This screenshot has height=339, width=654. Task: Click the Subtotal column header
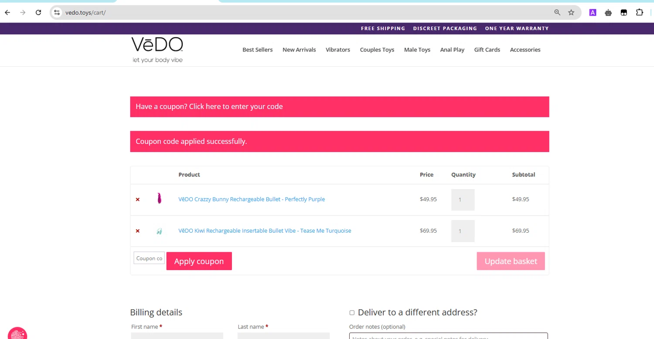click(x=524, y=175)
